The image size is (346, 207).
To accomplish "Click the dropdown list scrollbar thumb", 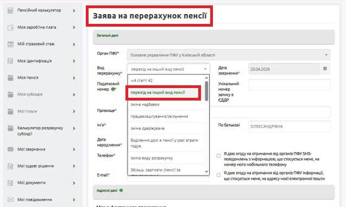I will pos(206,91).
